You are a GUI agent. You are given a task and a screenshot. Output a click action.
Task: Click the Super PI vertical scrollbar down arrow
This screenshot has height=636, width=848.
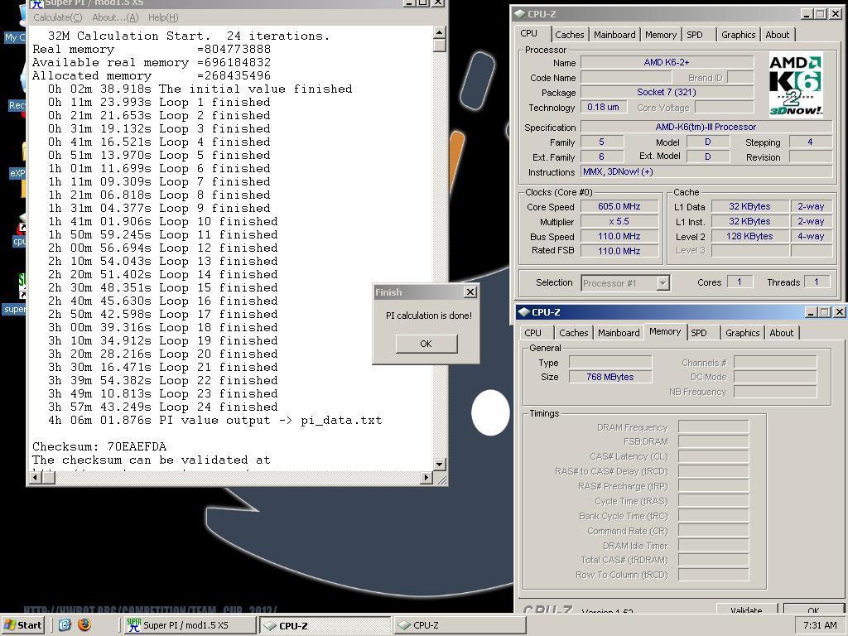440,465
